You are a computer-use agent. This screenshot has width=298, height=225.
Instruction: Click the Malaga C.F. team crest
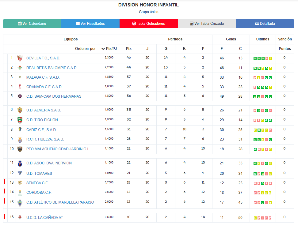(x=20, y=77)
